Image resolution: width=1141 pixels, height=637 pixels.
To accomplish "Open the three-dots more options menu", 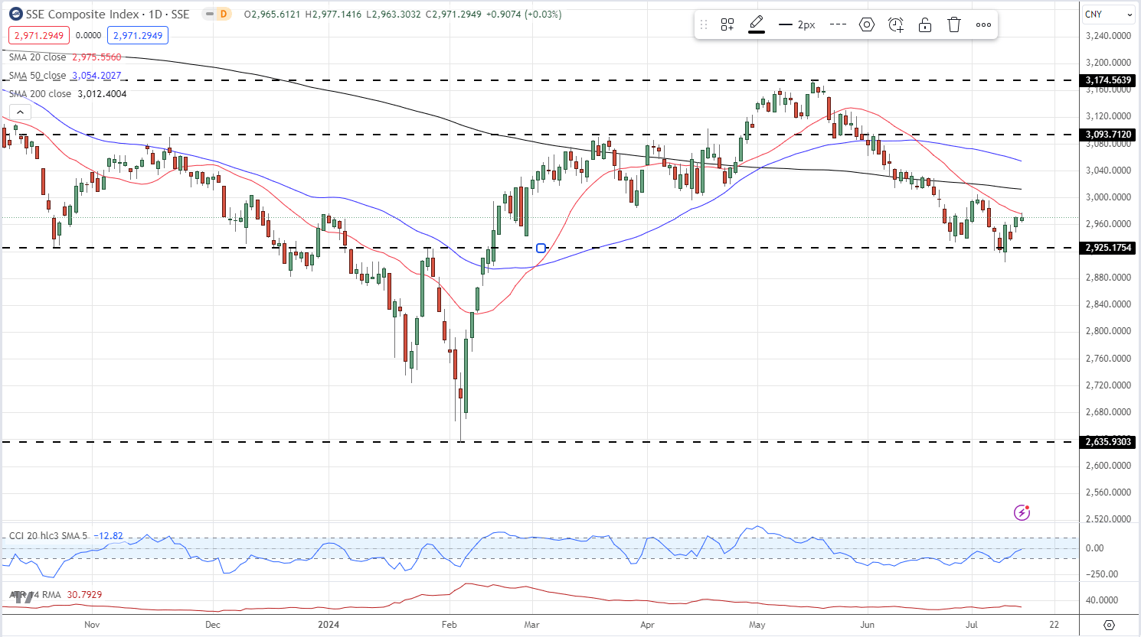I will point(984,24).
